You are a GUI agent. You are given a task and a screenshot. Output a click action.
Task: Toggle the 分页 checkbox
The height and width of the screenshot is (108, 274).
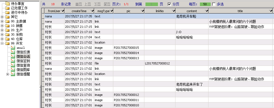point(169,4)
